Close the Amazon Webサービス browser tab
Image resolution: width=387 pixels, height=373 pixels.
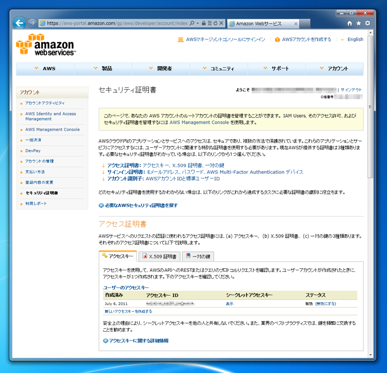coord(296,24)
